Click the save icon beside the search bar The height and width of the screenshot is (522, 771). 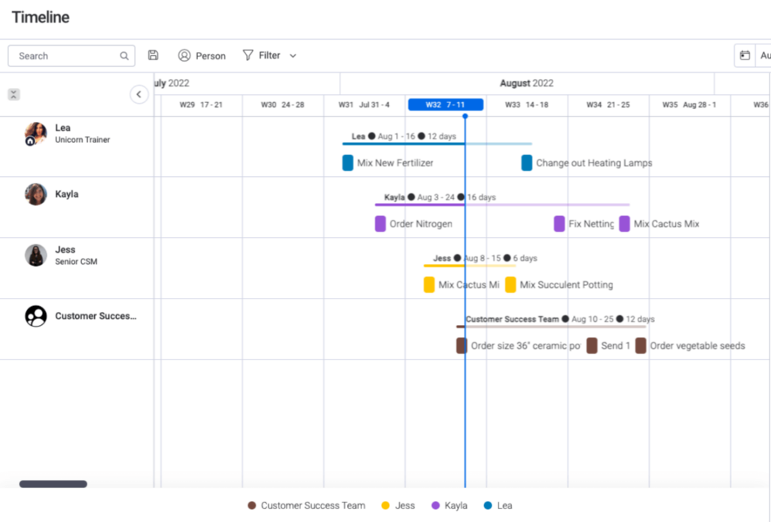click(153, 54)
